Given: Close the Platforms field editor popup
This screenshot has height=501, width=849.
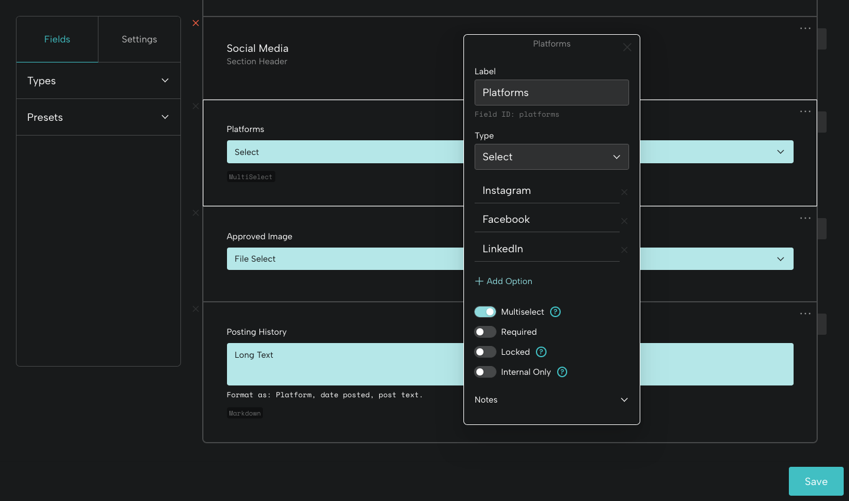Looking at the screenshot, I should tap(627, 47).
